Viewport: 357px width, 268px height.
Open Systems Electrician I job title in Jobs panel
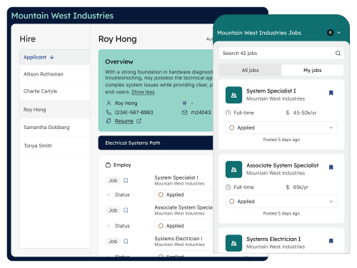pyautogui.click(x=273, y=239)
